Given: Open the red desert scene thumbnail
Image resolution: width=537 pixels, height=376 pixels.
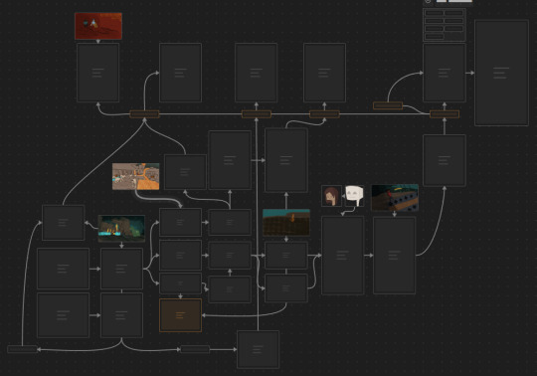Looking at the screenshot, I should tap(98, 26).
